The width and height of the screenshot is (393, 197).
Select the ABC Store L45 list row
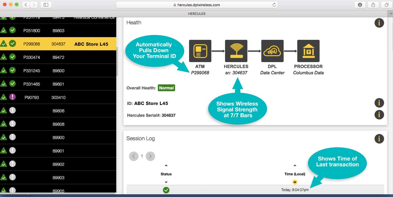[x=58, y=44]
